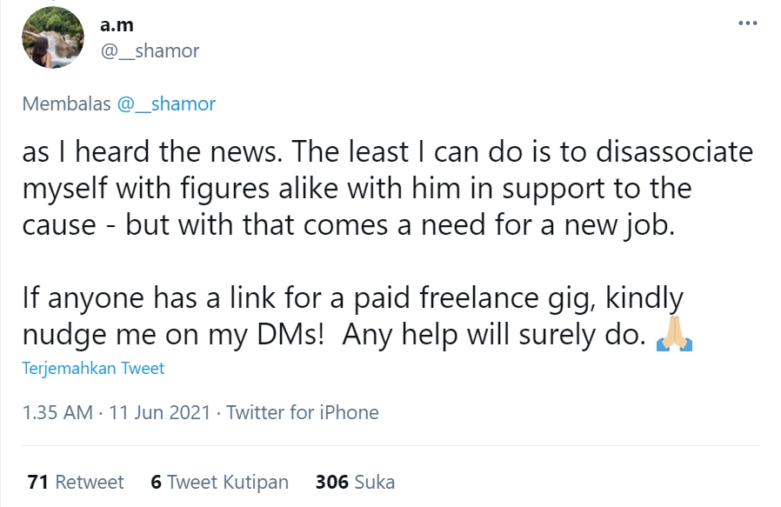Click the waterfall profile avatar
The image size is (781, 507).
(x=52, y=38)
